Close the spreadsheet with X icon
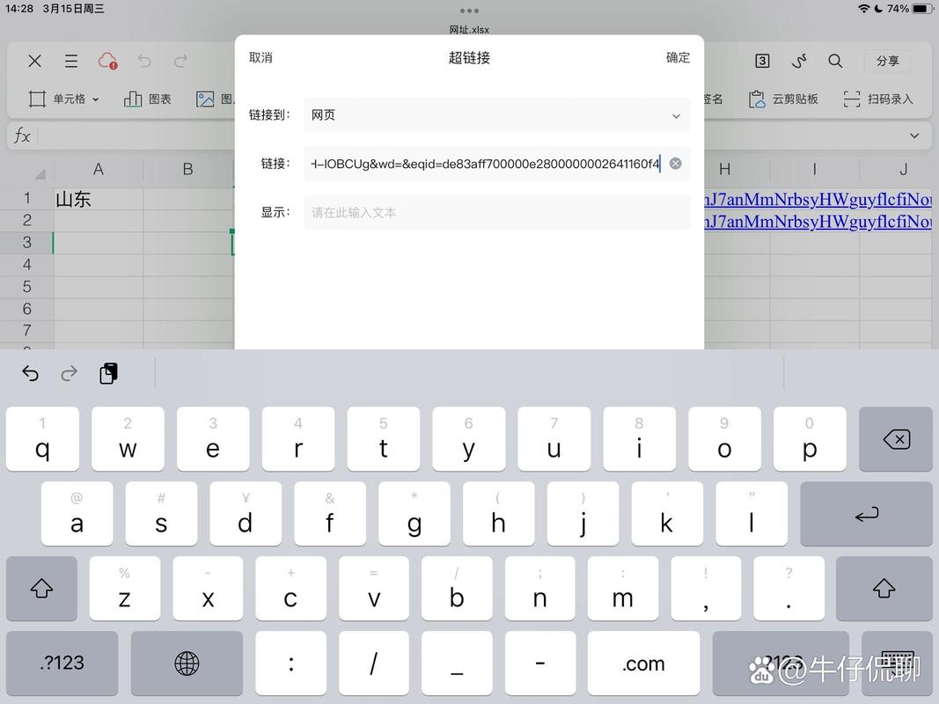Image resolution: width=939 pixels, height=704 pixels. tap(34, 61)
